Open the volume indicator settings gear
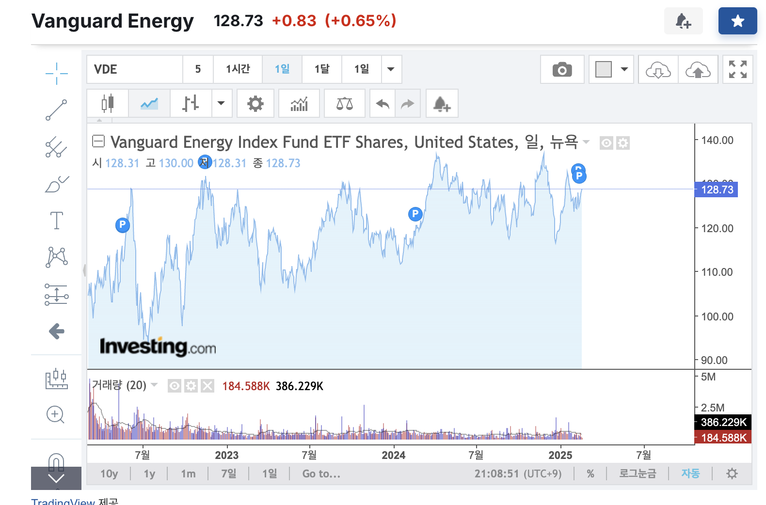The width and height of the screenshot is (766, 505). pyautogui.click(x=191, y=386)
